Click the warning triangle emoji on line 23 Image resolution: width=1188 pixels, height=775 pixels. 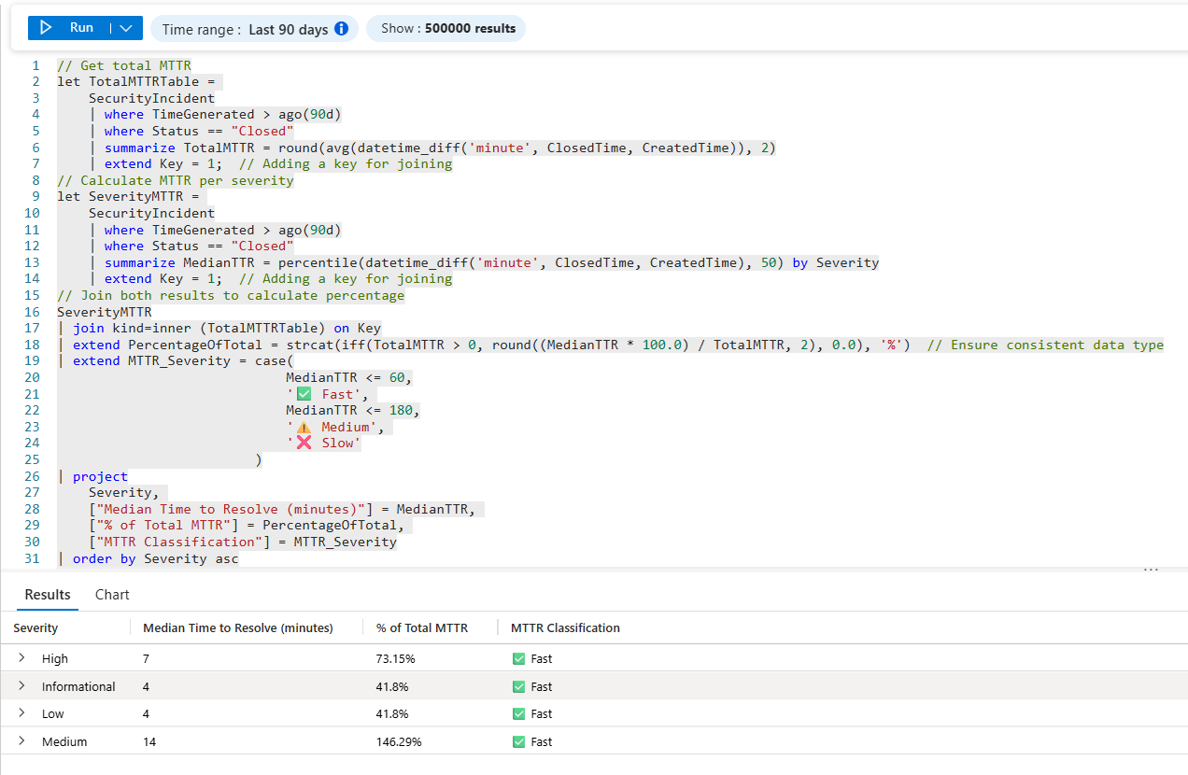304,427
